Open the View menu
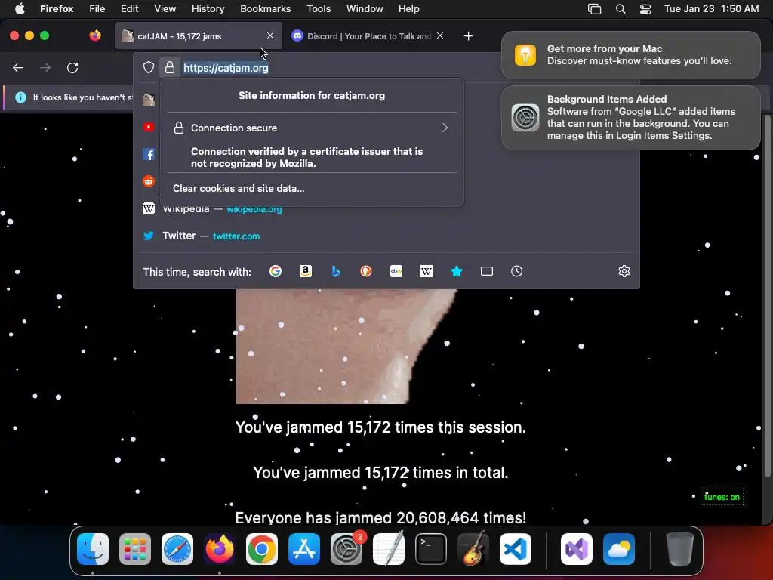This screenshot has height=580, width=773. coord(165,8)
